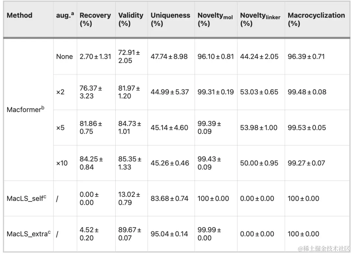
Task: Select macrocyclization value "99.48 ± 0.08"
Action: (307, 92)
